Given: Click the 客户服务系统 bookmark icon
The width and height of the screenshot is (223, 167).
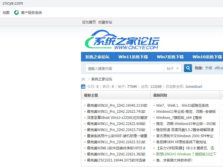Looking at the screenshot, I should coord(16,13).
